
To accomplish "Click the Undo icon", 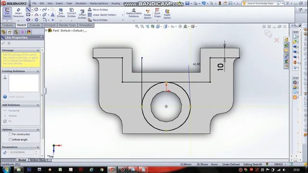I will (x=204, y=3).
